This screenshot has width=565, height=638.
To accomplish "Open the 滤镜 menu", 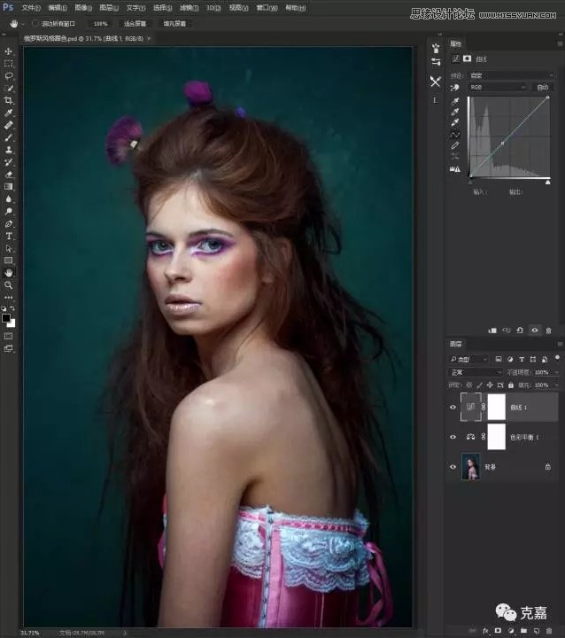I will [x=187, y=7].
